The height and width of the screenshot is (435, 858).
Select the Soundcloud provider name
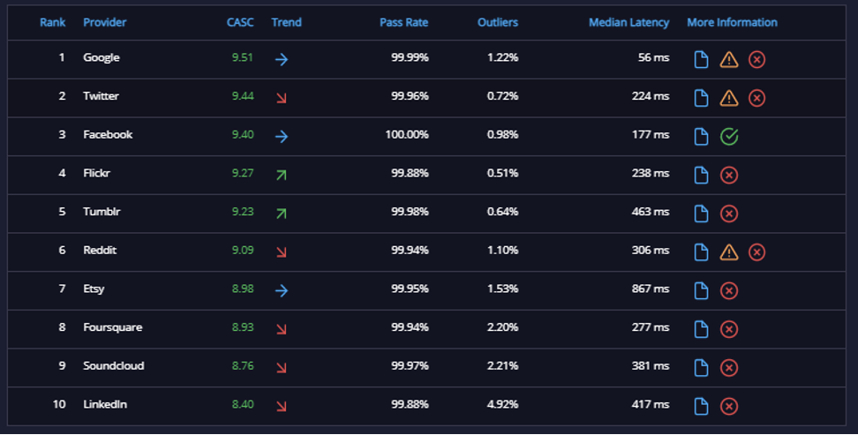coord(113,365)
